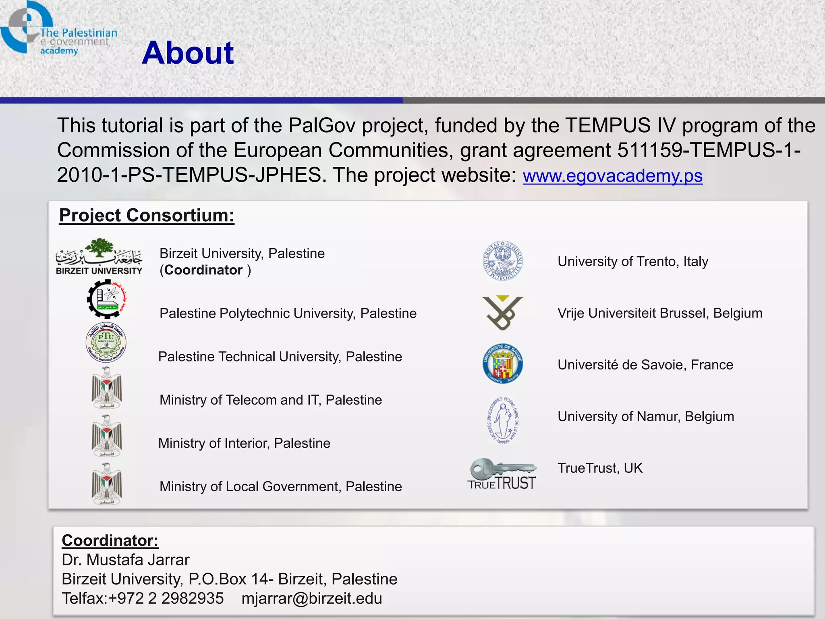The height and width of the screenshot is (619, 825).
Task: Select the University of Trento, Italy text
Action: 632,262
